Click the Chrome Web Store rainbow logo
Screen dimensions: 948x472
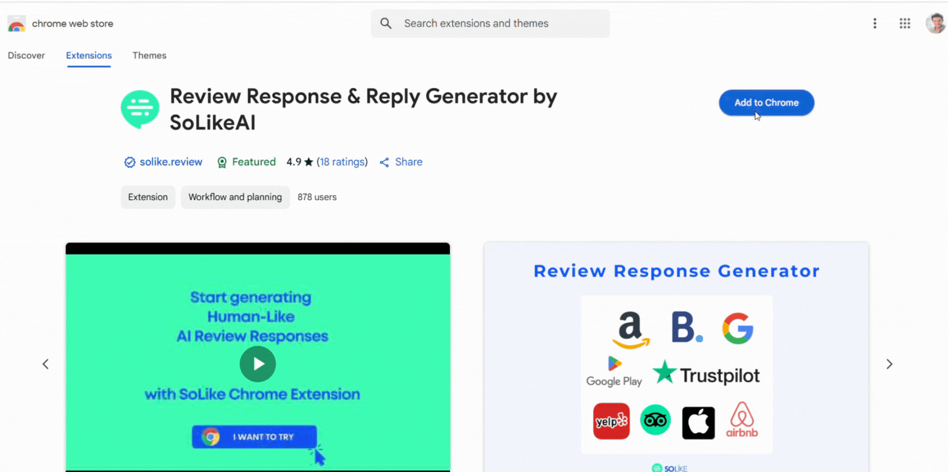[16, 24]
